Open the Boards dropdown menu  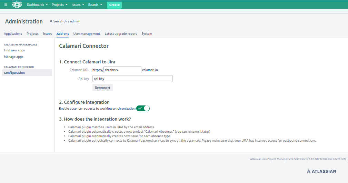tap(95, 5)
